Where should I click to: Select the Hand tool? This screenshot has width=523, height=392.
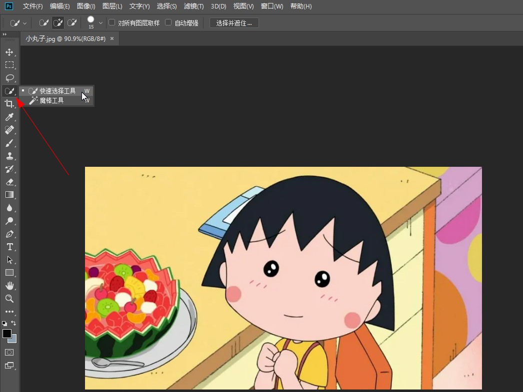pyautogui.click(x=9, y=286)
